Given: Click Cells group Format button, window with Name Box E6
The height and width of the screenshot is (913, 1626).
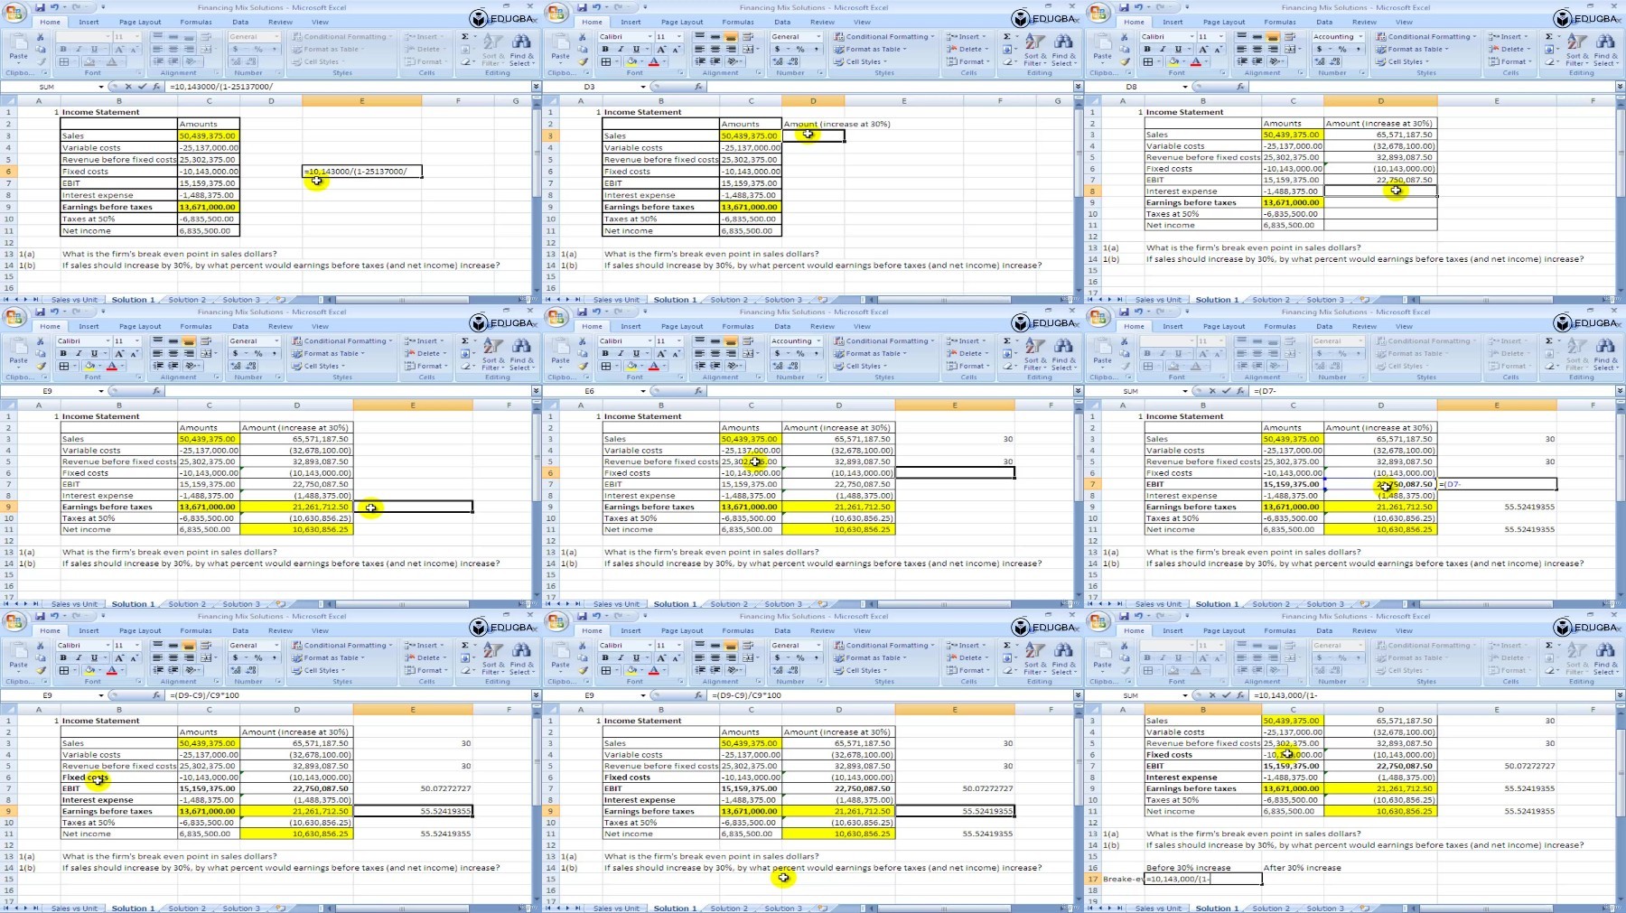Looking at the screenshot, I should tap(966, 367).
